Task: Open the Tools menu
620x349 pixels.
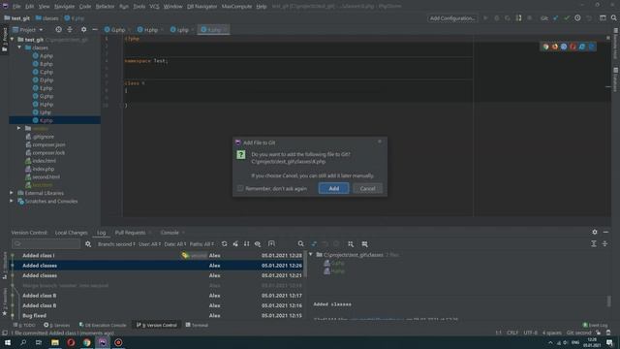Action: point(139,7)
